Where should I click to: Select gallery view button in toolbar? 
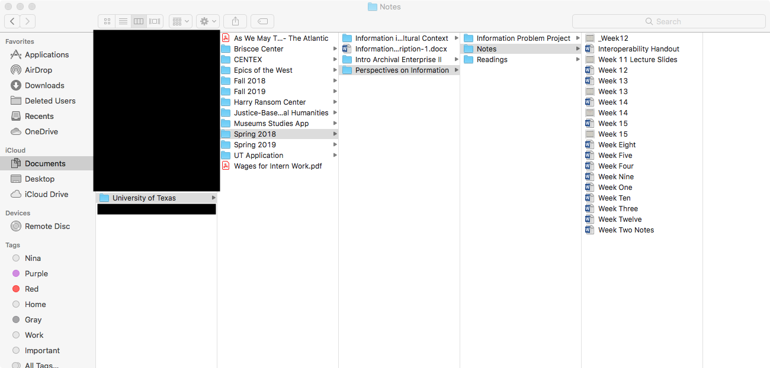click(155, 21)
